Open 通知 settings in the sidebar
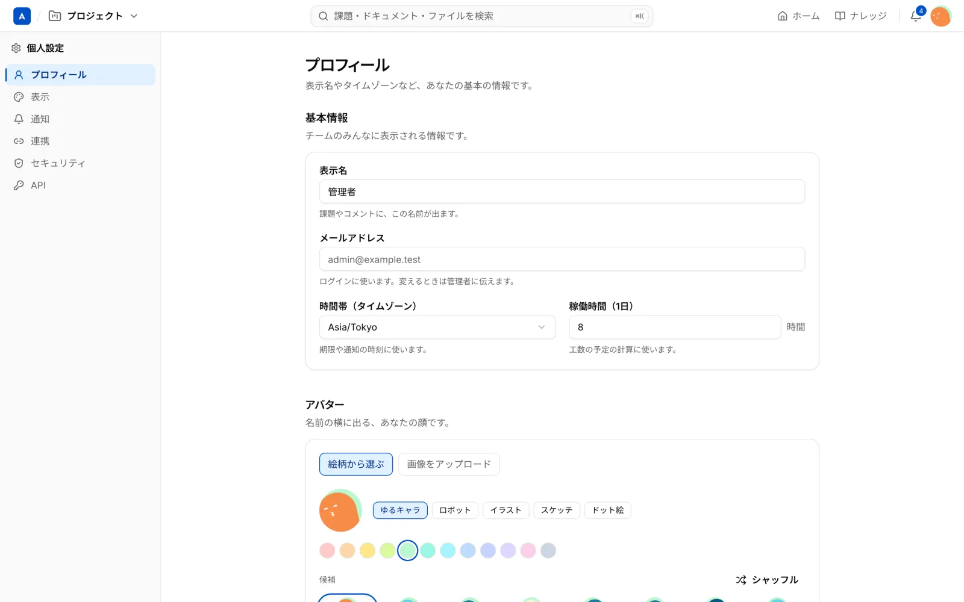The image size is (964, 602). tap(80, 119)
